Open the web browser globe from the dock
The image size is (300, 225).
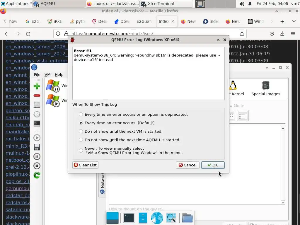click(x=157, y=218)
